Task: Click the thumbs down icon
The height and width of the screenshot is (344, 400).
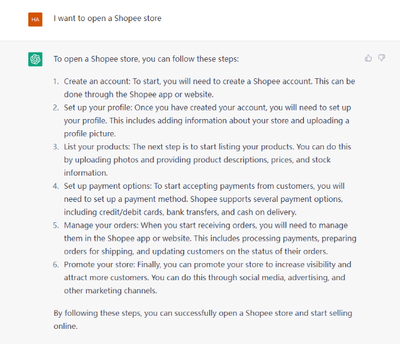Action: 382,58
